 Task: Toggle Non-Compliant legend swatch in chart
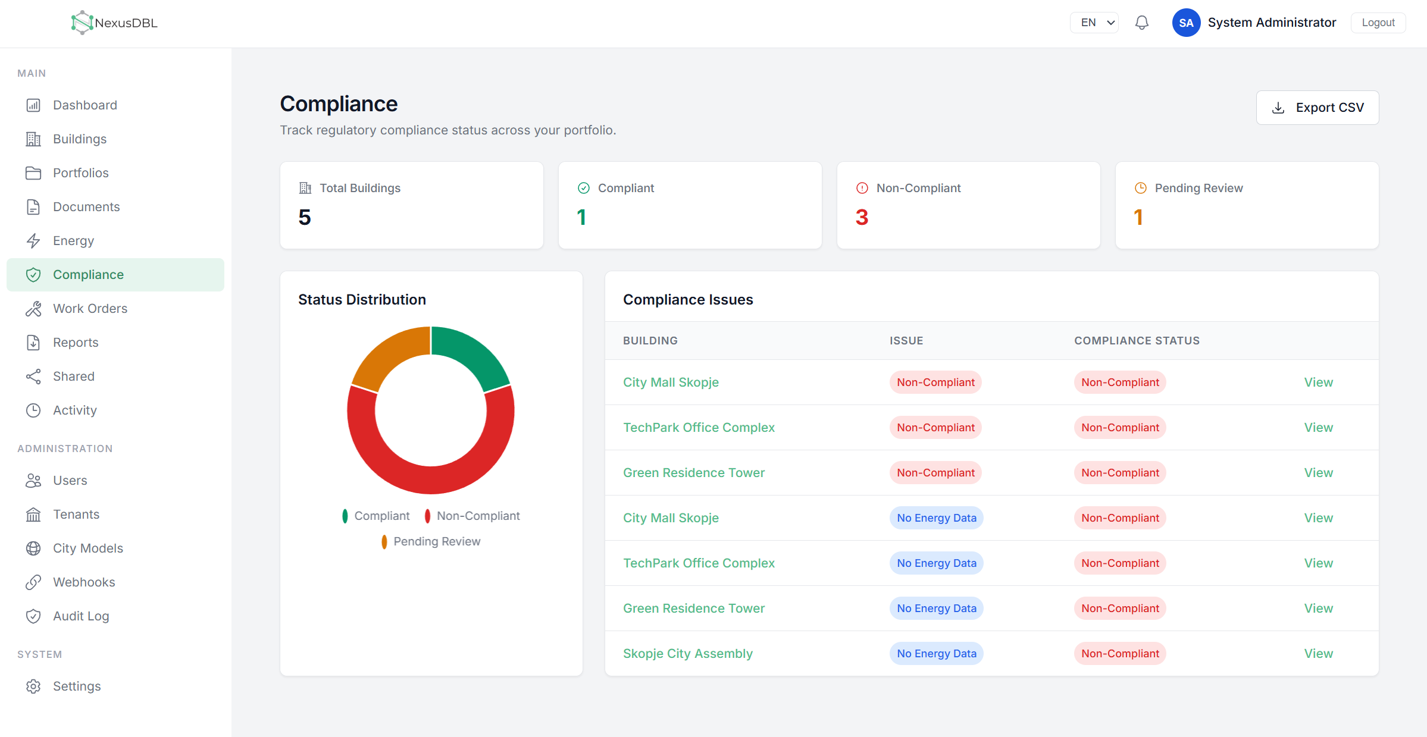(427, 516)
